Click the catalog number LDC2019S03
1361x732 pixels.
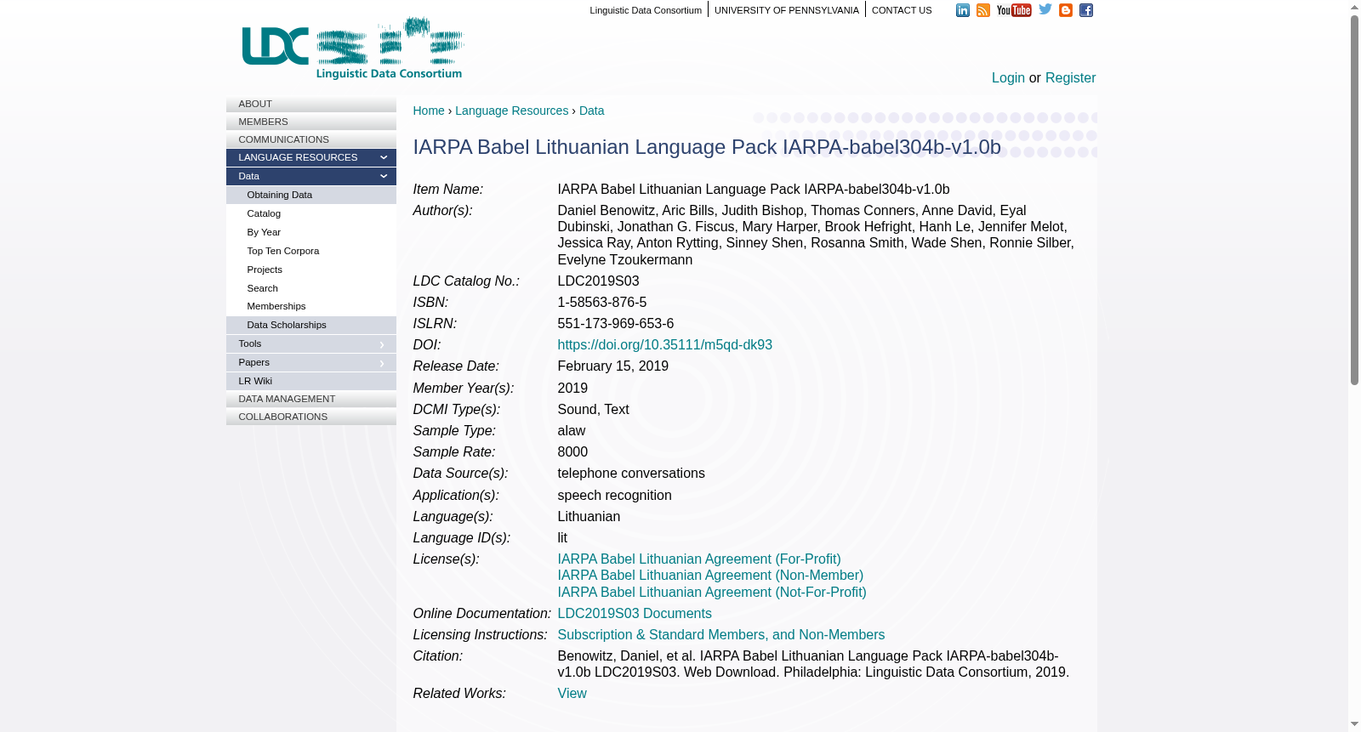point(599,281)
